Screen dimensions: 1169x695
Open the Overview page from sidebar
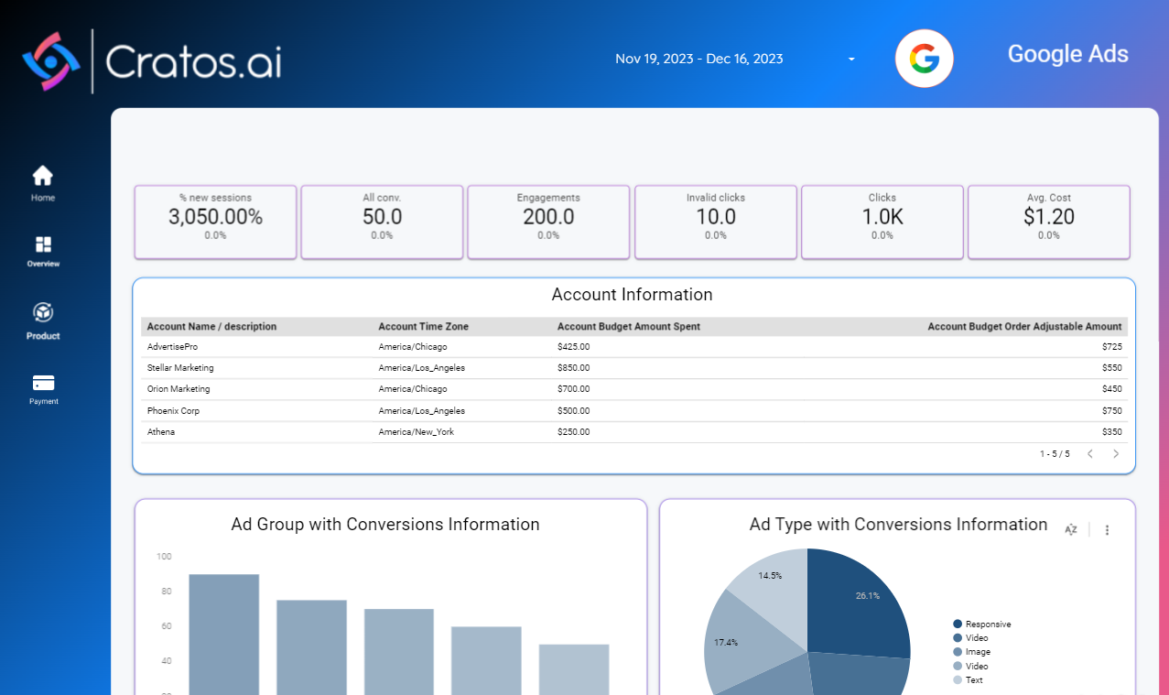[43, 252]
